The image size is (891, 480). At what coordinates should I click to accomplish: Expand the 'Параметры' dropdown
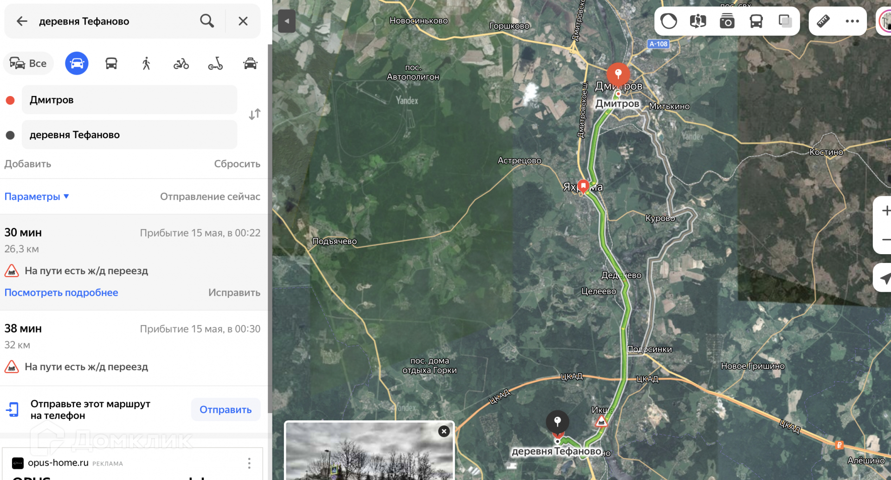click(37, 197)
